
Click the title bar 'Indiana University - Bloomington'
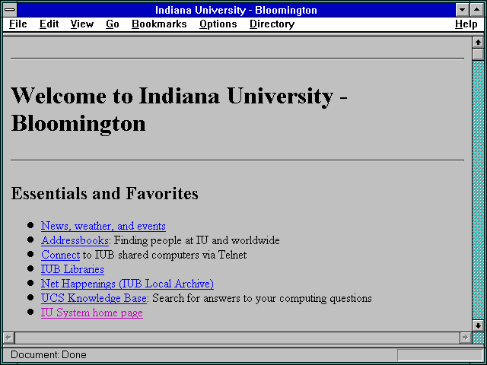click(236, 10)
